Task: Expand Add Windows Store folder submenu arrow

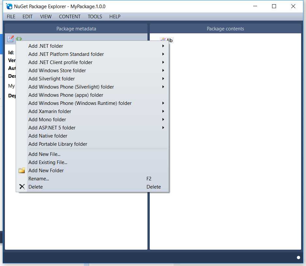Action: pyautogui.click(x=163, y=70)
